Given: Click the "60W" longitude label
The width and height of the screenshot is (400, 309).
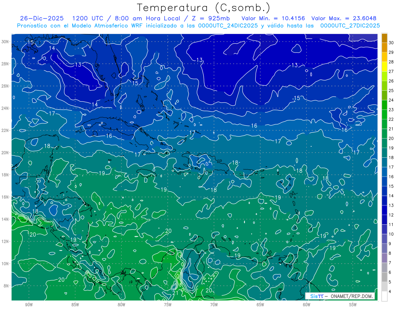Looking at the screenshot, I should (307, 305).
